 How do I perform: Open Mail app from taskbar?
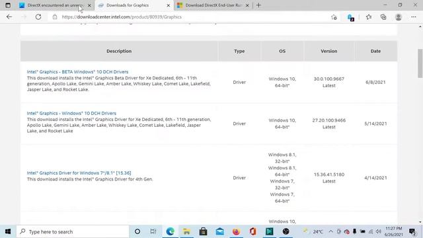219,231
